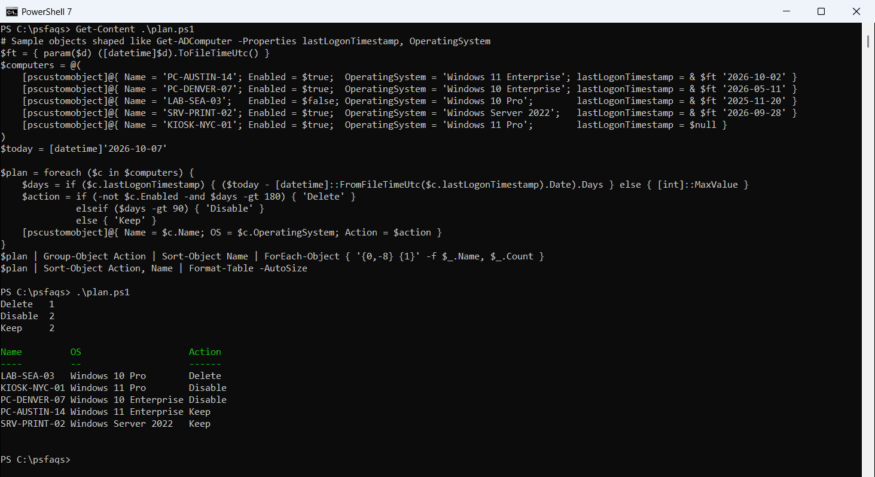Click the date '2026-10-02' in script

pos(754,77)
